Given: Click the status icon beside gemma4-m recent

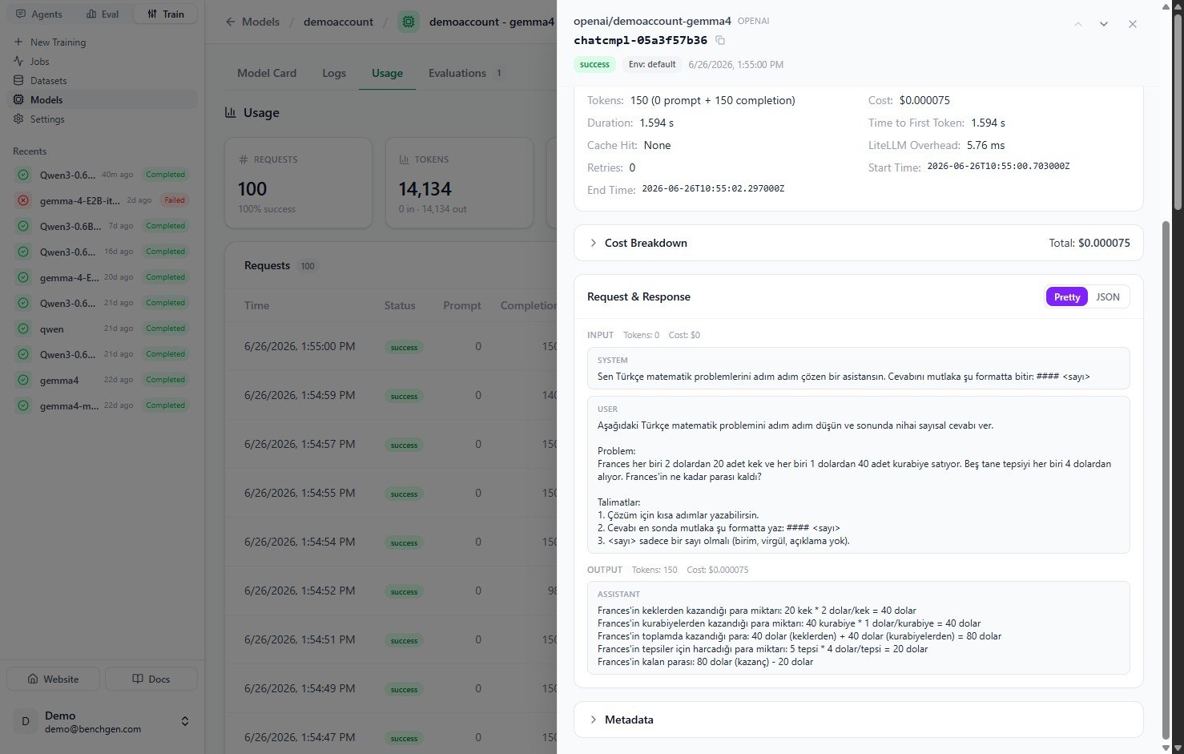Looking at the screenshot, I should coord(23,405).
